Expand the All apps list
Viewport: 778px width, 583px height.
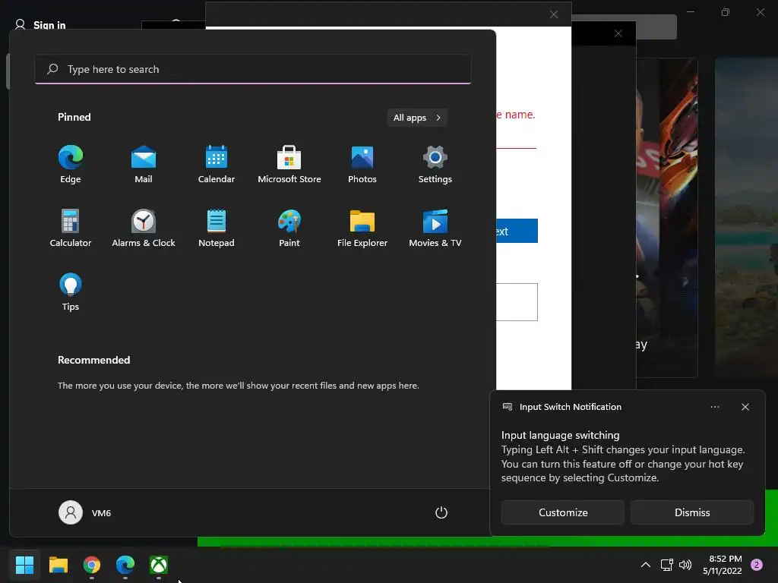(417, 118)
